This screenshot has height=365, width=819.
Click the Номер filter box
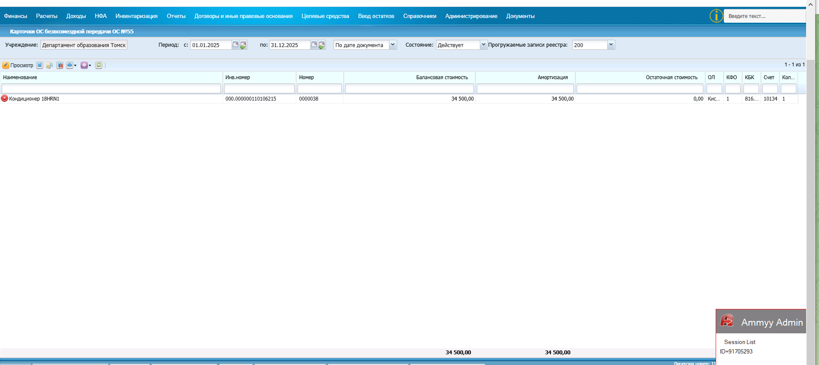[319, 89]
